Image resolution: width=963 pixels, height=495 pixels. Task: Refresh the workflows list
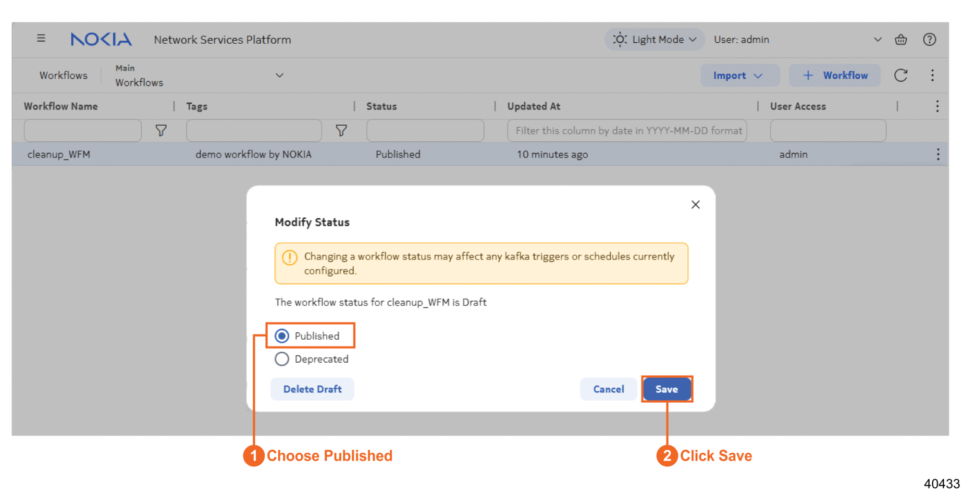pos(900,76)
